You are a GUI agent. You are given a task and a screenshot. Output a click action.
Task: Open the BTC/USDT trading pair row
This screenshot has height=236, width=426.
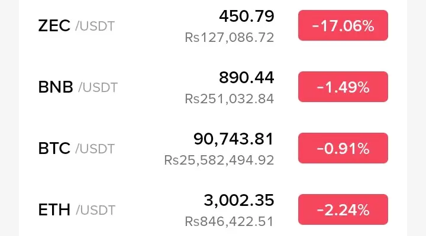[x=213, y=148]
